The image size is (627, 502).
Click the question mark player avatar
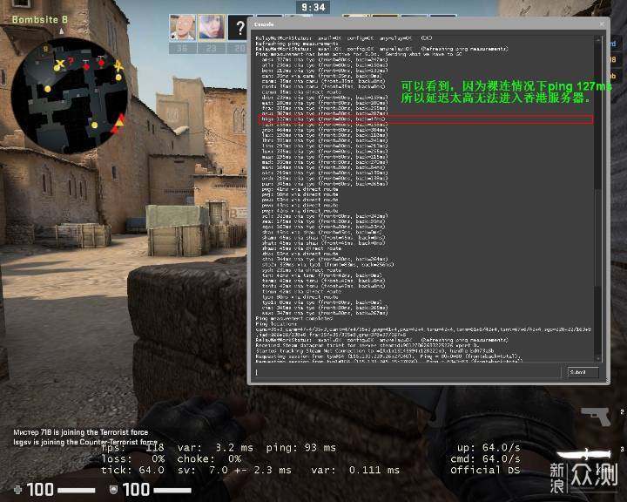[x=239, y=27]
